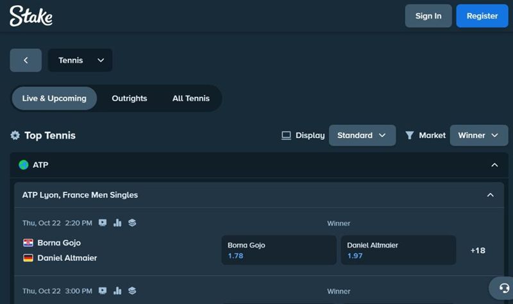Open Daniel Altmaier player name link

point(67,258)
